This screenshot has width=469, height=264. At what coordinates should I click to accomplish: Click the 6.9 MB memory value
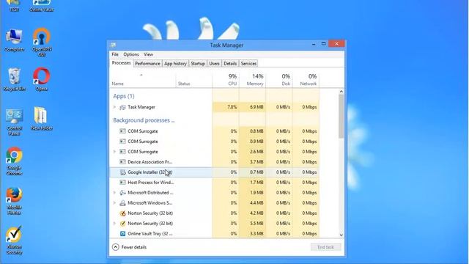pyautogui.click(x=256, y=107)
